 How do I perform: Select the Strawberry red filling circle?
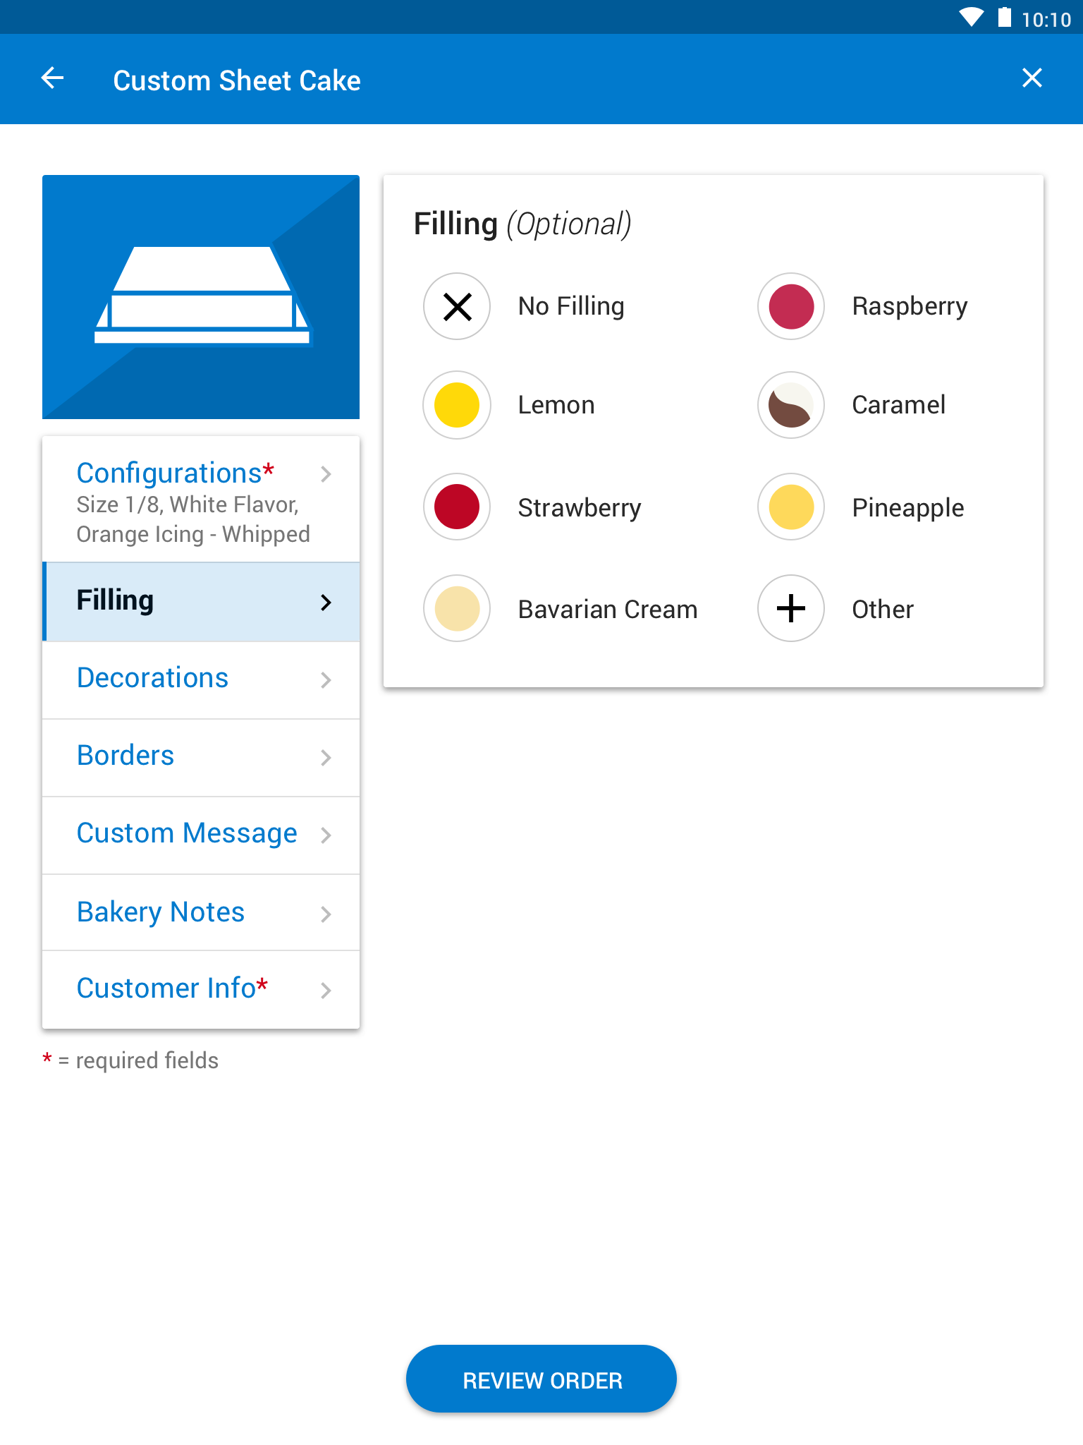tap(457, 507)
